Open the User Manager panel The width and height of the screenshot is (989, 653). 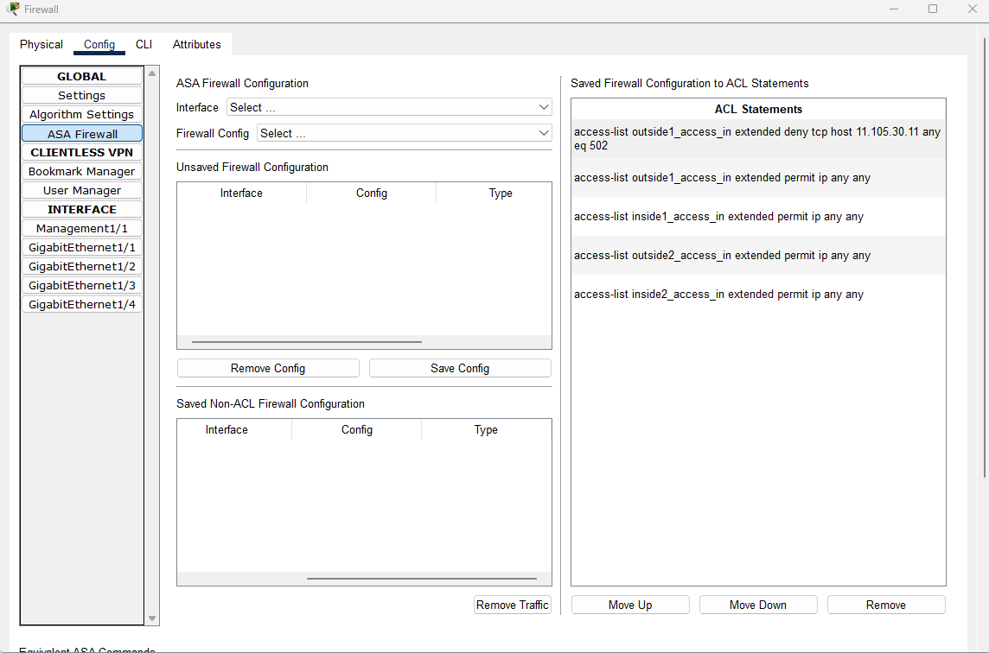click(x=81, y=190)
